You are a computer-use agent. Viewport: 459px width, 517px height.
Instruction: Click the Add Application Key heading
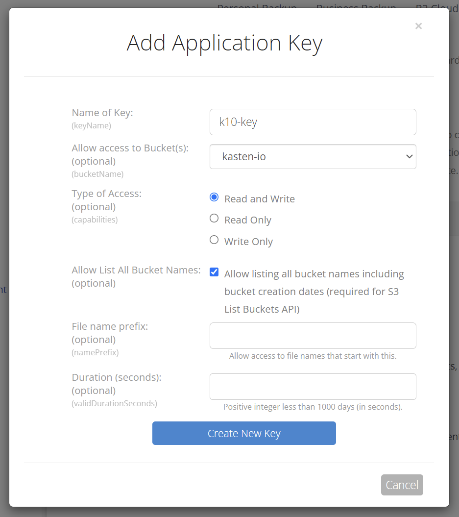225,43
